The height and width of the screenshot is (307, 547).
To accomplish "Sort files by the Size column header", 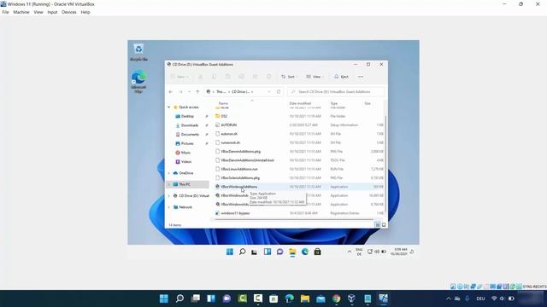I will [368, 103].
